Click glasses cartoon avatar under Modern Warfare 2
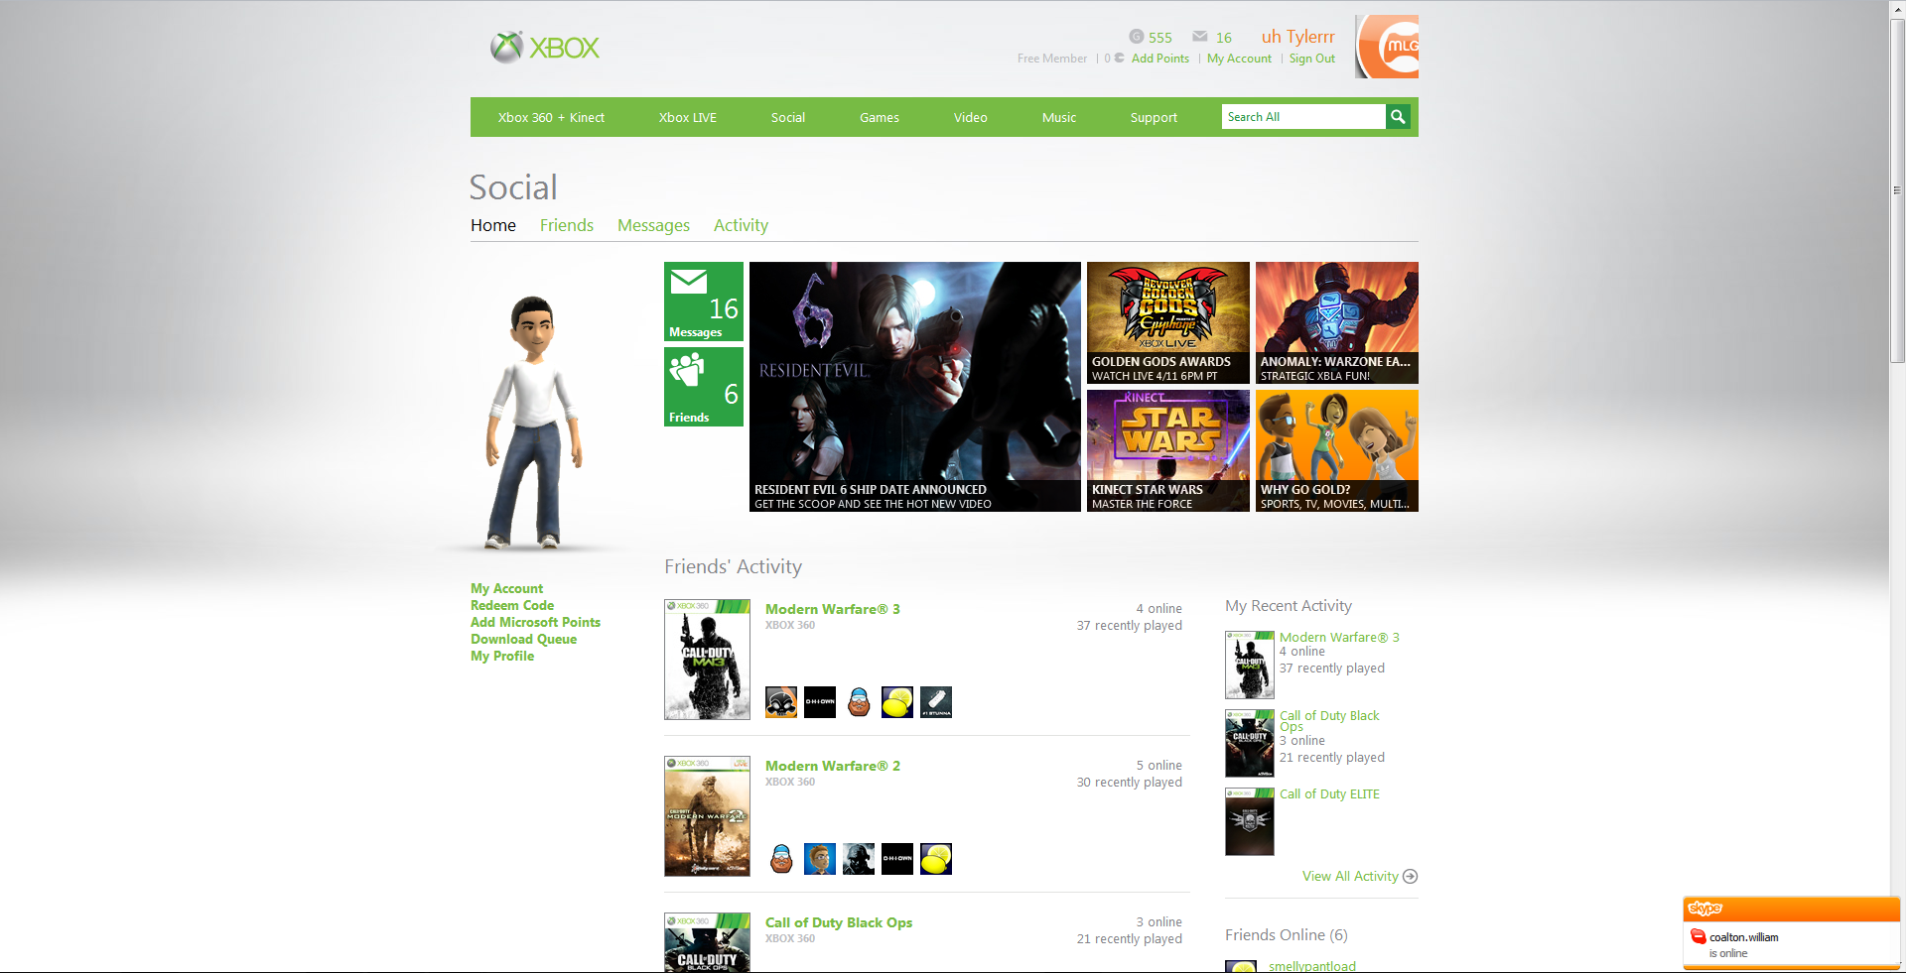Image resolution: width=1906 pixels, height=973 pixels. click(x=820, y=859)
